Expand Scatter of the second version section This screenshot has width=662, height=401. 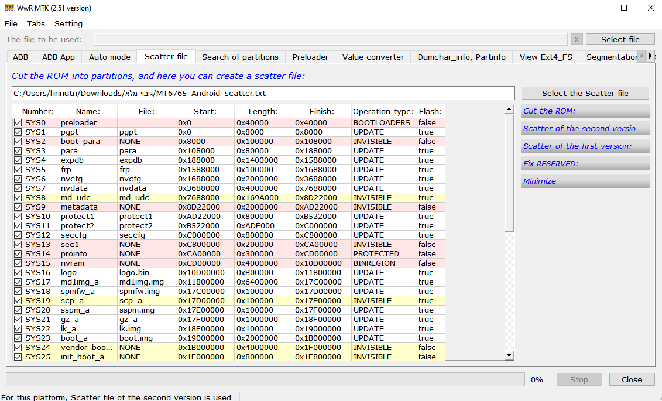point(585,129)
